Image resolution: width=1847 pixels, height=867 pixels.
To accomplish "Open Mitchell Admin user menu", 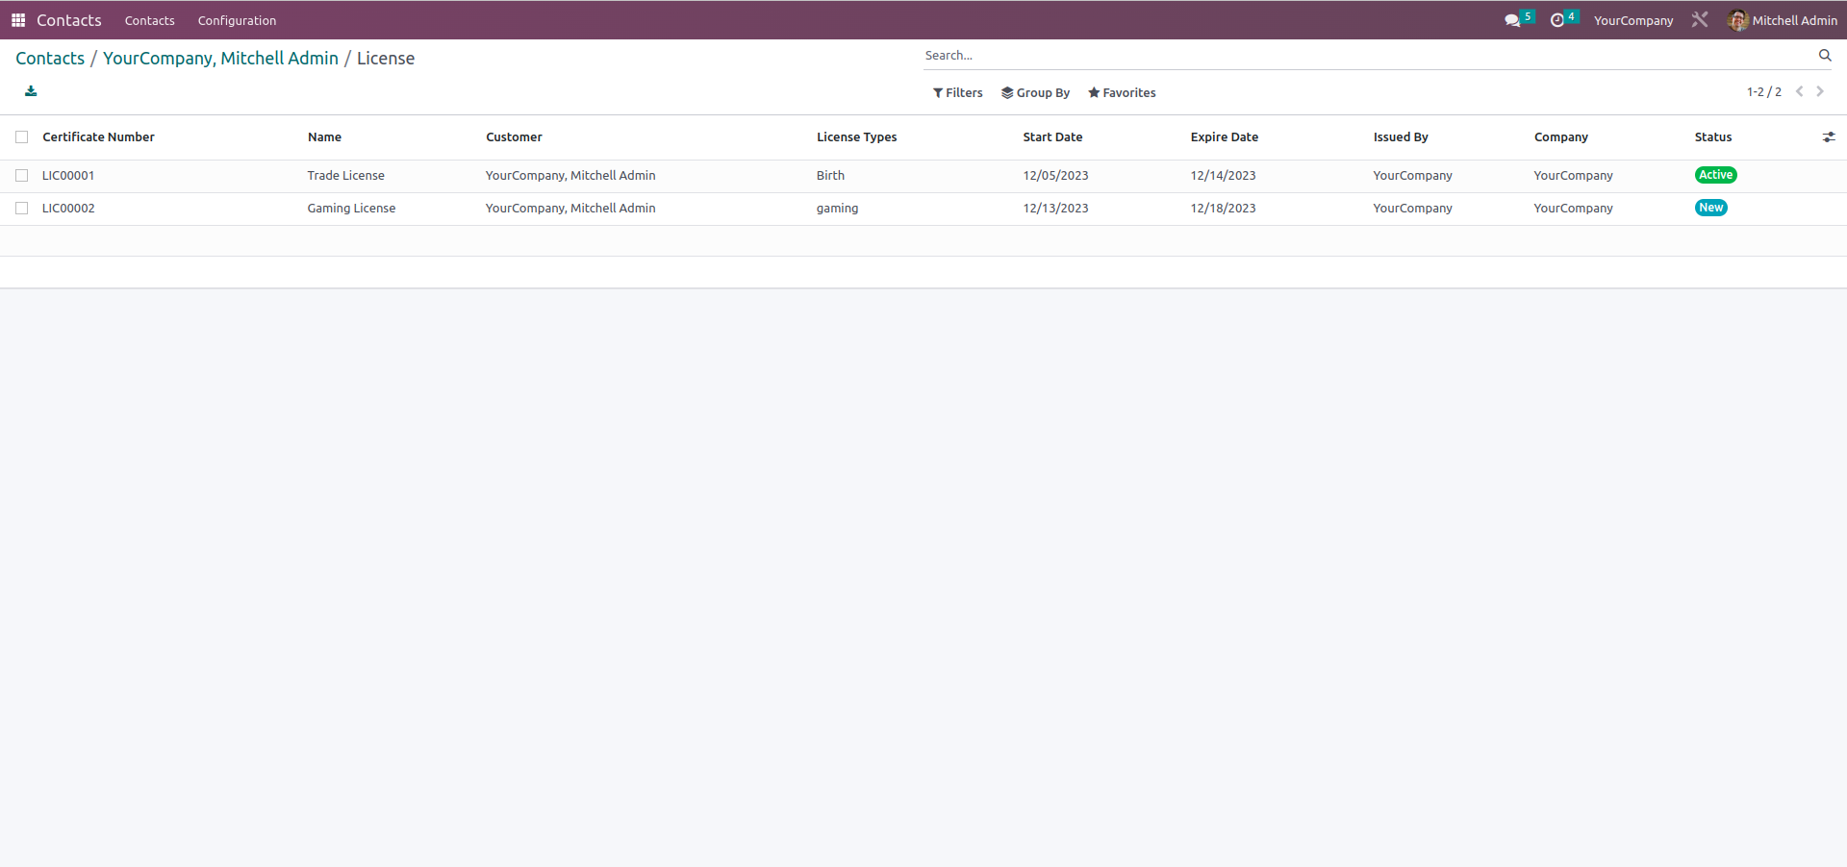I will pyautogui.click(x=1784, y=20).
